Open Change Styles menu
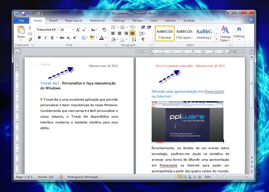This screenshot has height=192, width=269. click(225, 34)
